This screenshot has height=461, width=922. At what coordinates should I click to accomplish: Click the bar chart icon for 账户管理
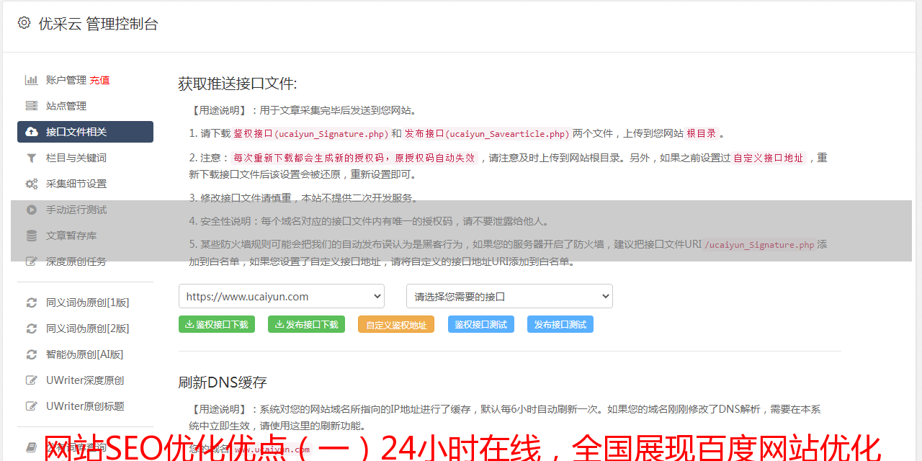click(32, 80)
